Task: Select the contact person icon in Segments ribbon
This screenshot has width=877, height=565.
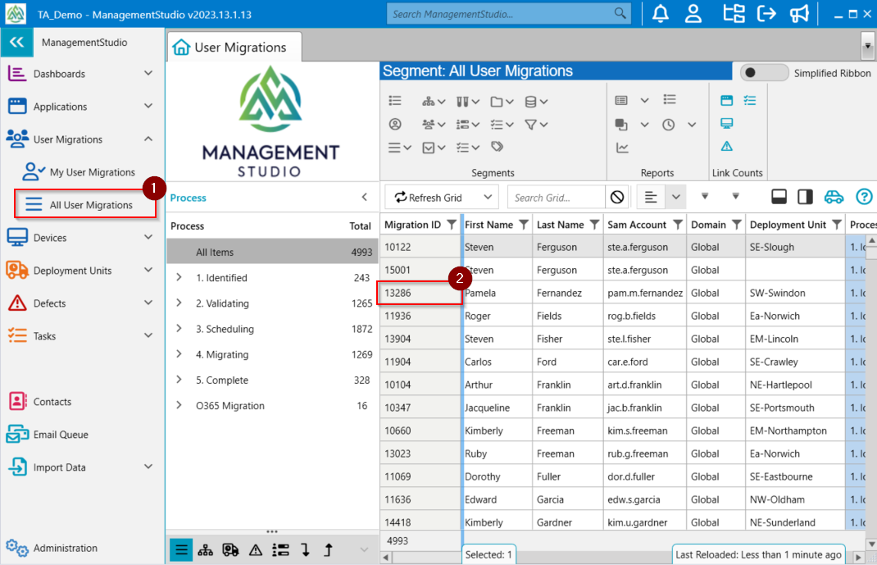Action: click(395, 124)
